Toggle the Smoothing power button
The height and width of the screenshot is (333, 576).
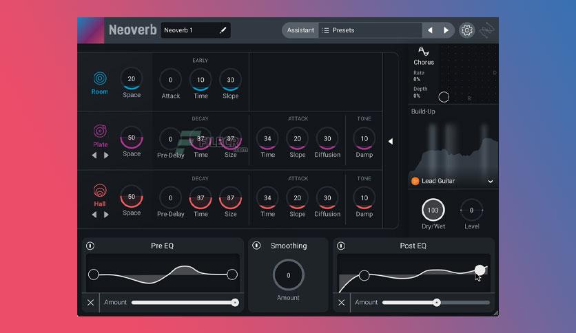256,246
